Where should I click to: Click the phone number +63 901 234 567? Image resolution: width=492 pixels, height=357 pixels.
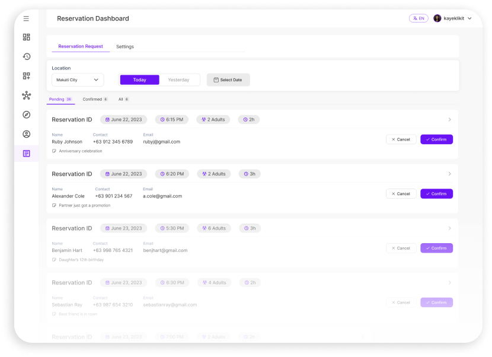point(114,196)
